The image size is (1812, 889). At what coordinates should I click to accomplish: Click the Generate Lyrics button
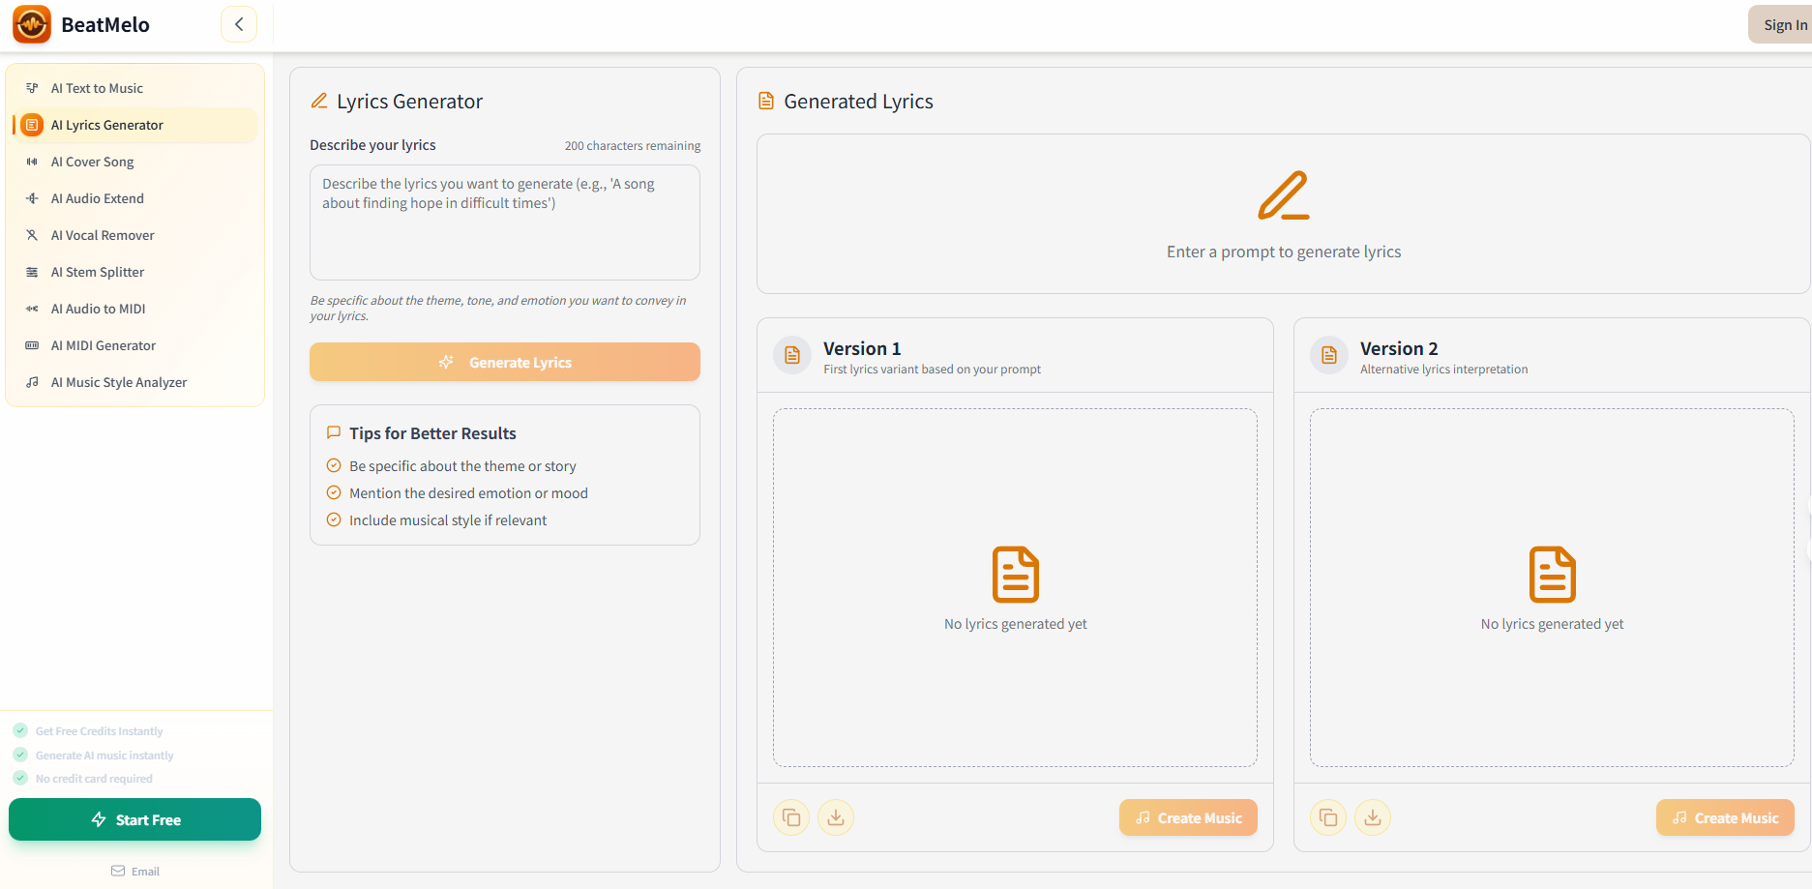(505, 362)
